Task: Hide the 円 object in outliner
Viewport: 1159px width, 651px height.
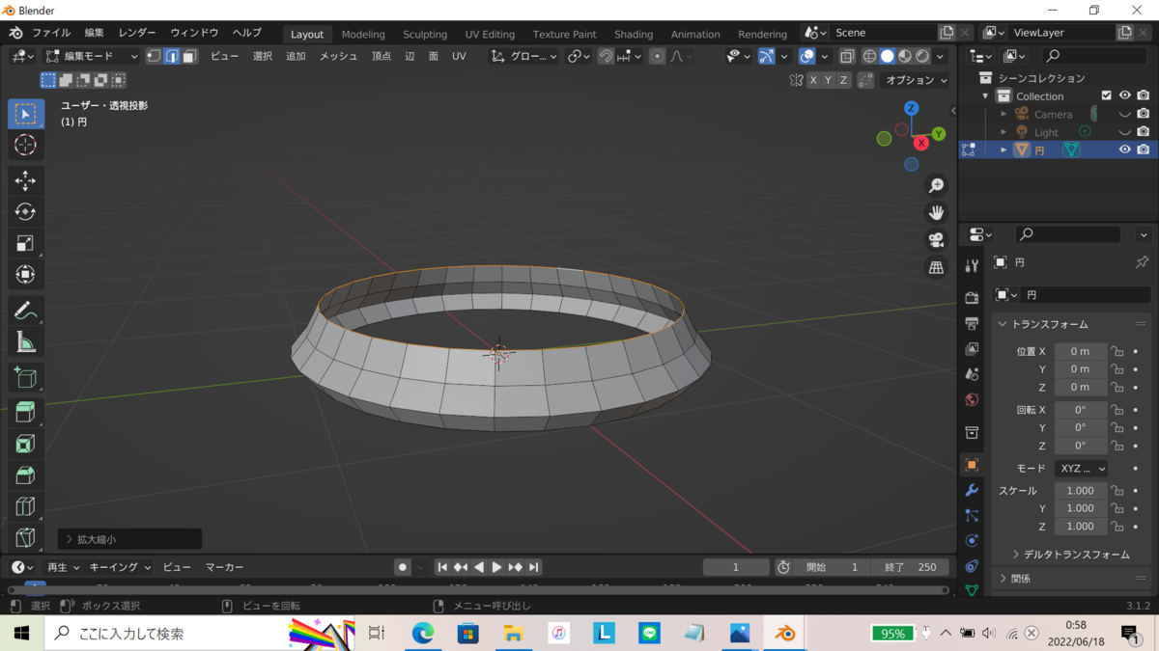Action: click(x=1124, y=149)
